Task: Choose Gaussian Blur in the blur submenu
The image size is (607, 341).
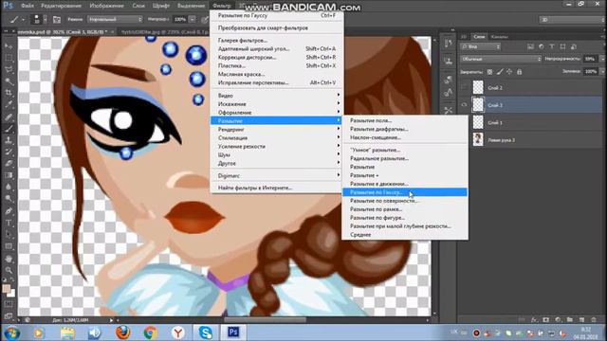Action: 405,192
